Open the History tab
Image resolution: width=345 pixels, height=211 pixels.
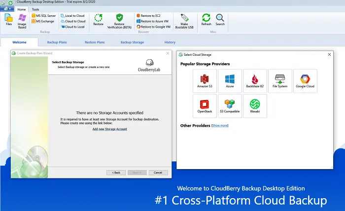pos(170,42)
